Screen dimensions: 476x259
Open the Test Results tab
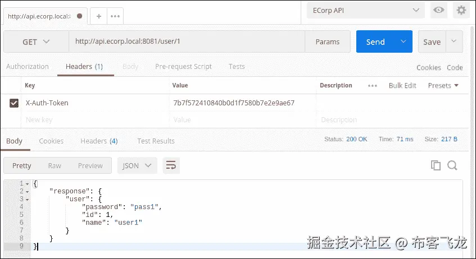click(x=156, y=141)
